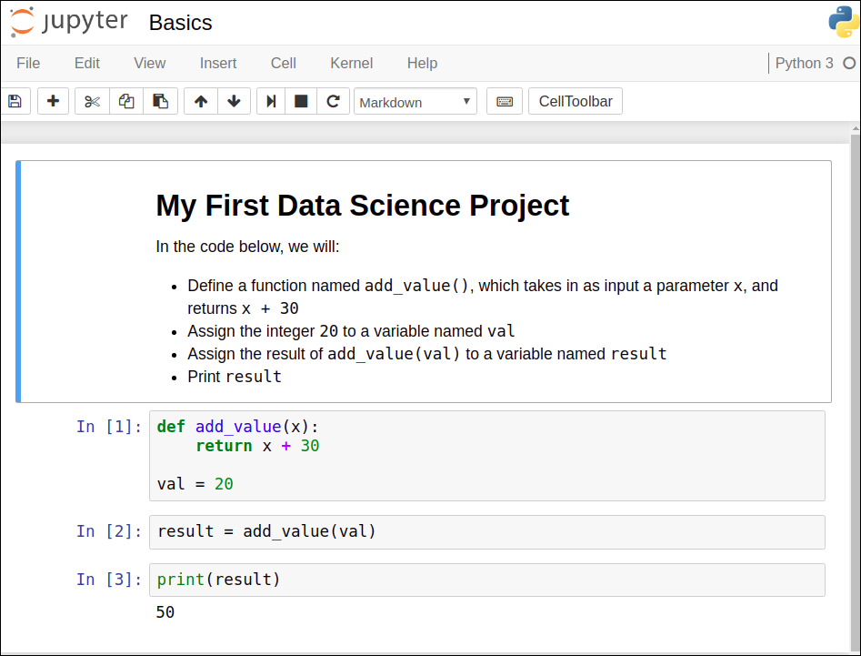The width and height of the screenshot is (861, 656).
Task: Open the Insert menu
Action: point(218,63)
